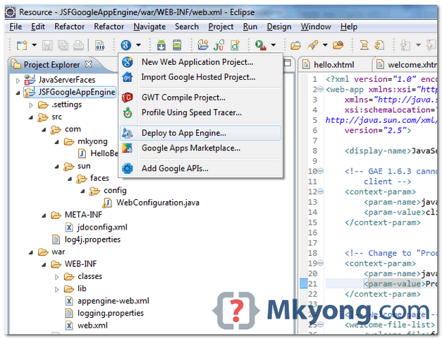Open the Project menu
Image resolution: width=442 pixels, height=339 pixels.
click(x=221, y=27)
